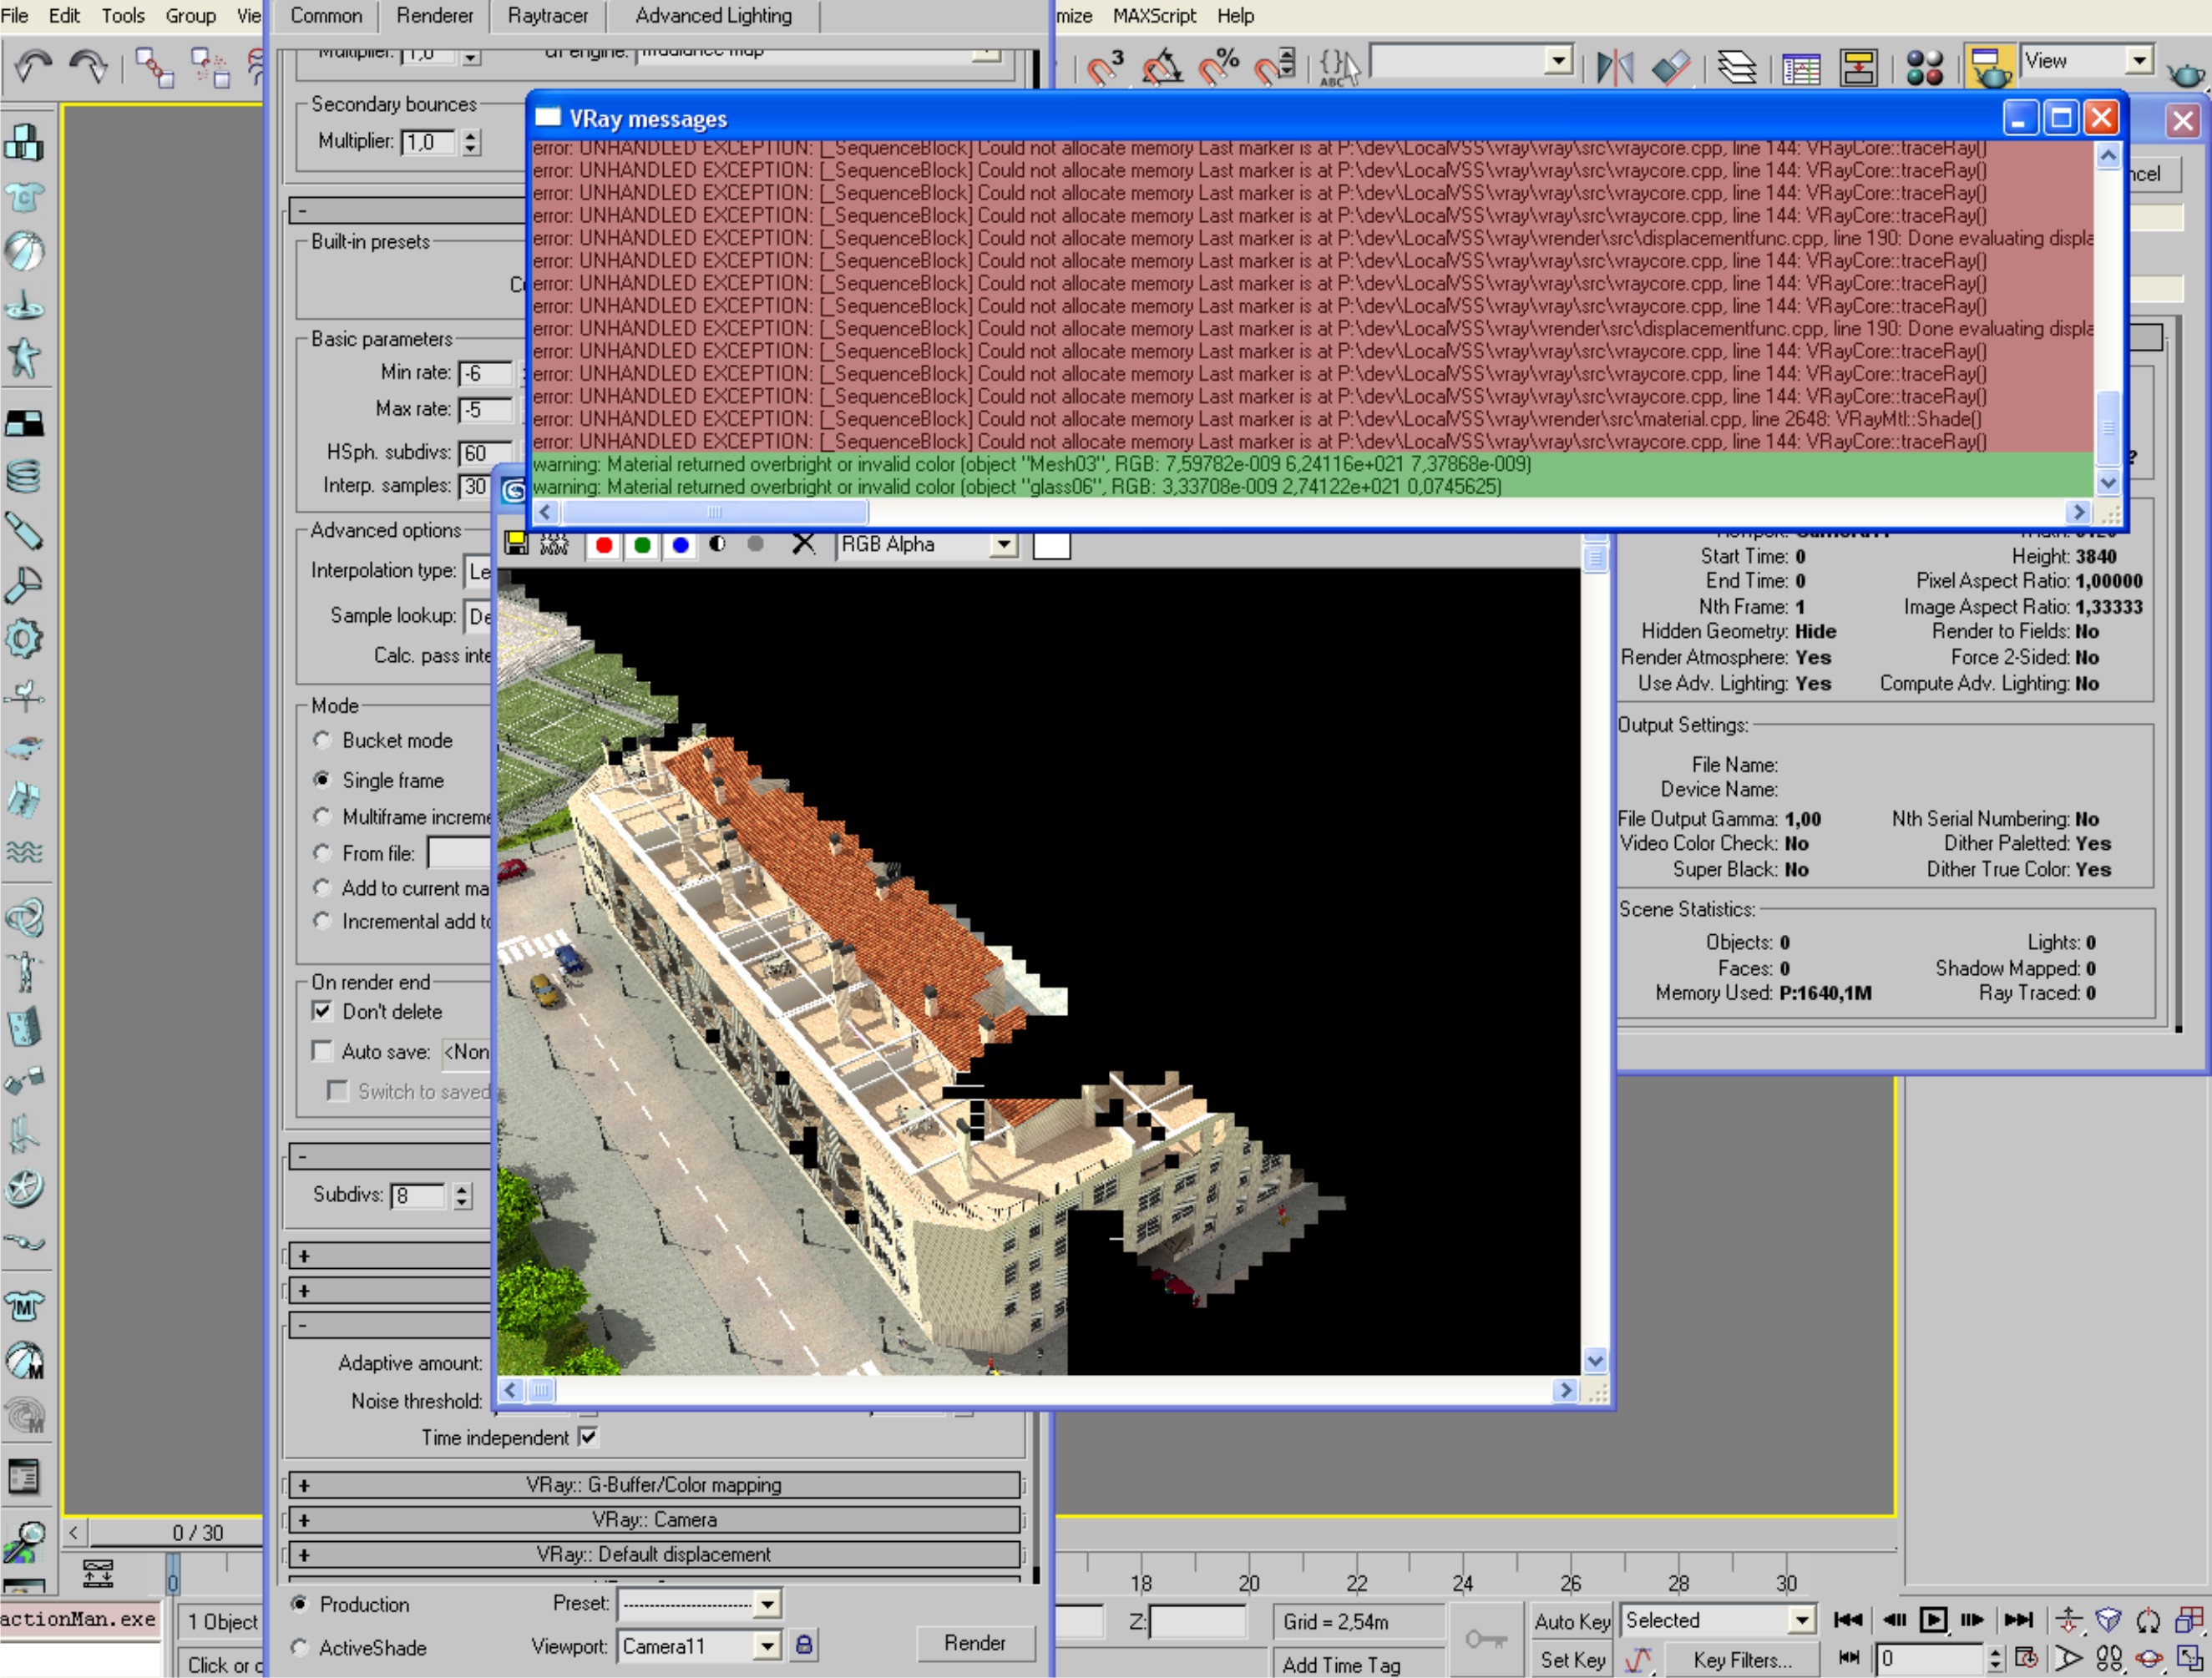Open the Layer Manager icon
The width and height of the screenshot is (2212, 1678).
coord(1737,67)
